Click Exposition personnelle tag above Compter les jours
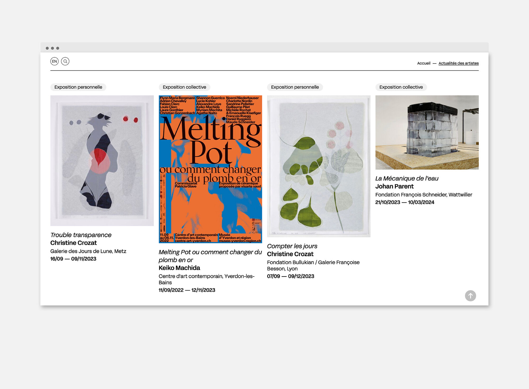The width and height of the screenshot is (529, 389). tap(295, 87)
